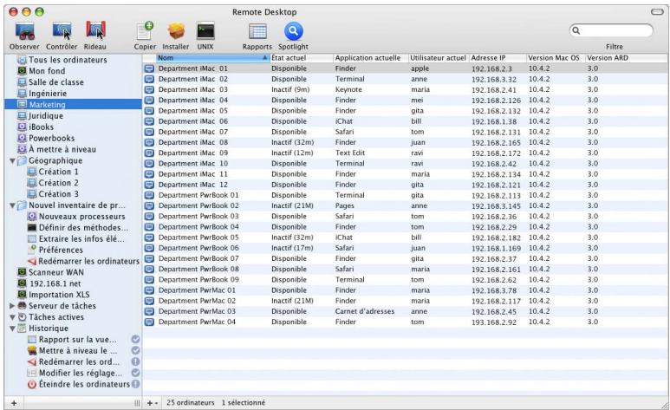Open the Rapports toolbar icon
670x410 pixels.
(x=257, y=31)
